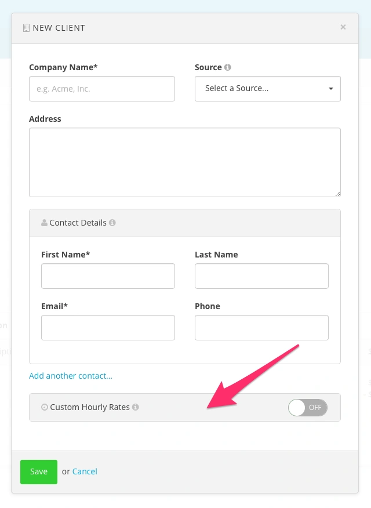This screenshot has width=371, height=508.
Task: Select the First Name input box
Action: click(108, 276)
